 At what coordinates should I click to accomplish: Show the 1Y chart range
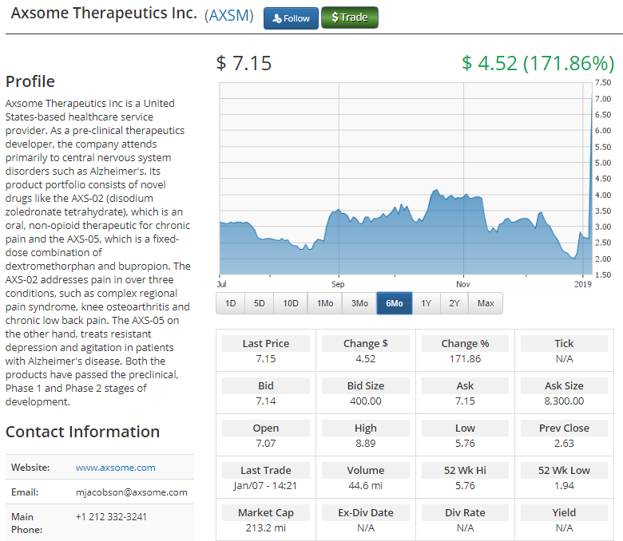(x=426, y=303)
